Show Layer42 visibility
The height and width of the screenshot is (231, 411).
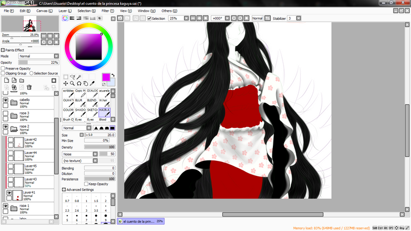11,140
